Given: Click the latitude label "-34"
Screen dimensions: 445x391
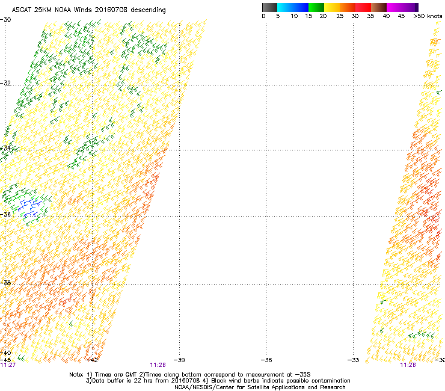Looking at the screenshot, I should [5, 148].
